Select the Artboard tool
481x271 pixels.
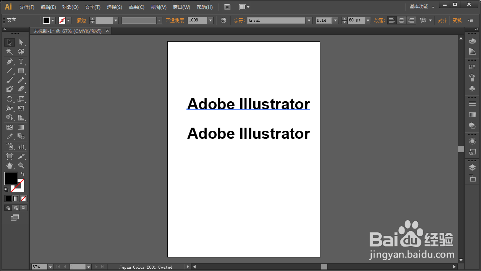pos(10,156)
